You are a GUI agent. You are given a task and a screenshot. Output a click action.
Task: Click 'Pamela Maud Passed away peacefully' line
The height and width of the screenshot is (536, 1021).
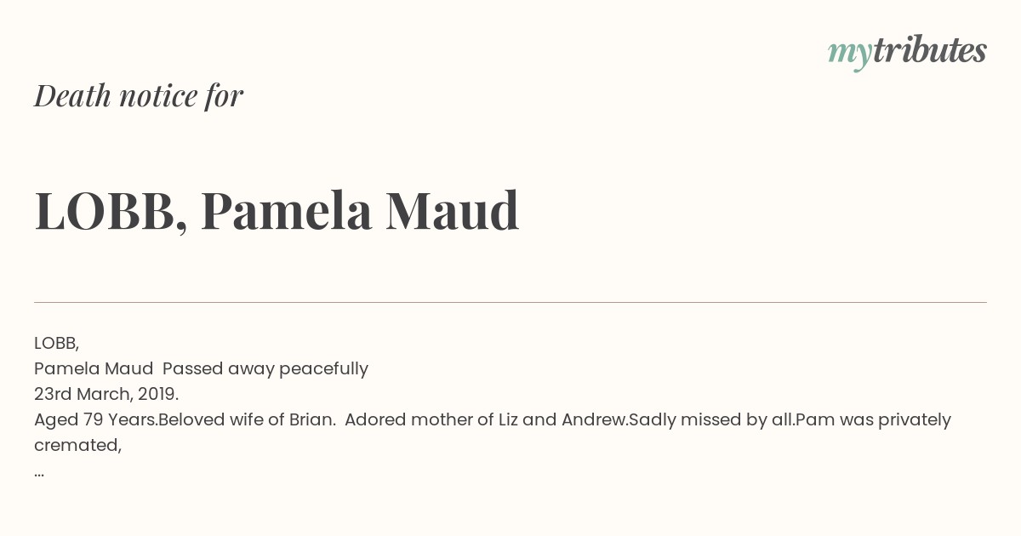point(201,369)
